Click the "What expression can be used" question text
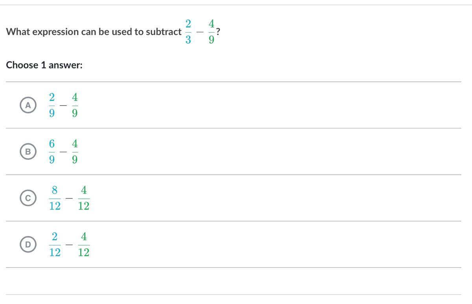The width and height of the screenshot is (472, 304). click(94, 32)
